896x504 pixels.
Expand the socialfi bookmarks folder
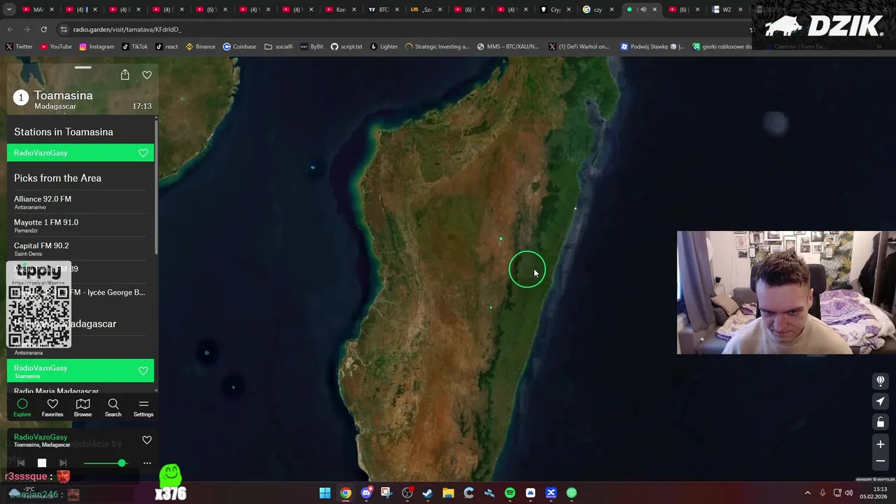point(279,47)
